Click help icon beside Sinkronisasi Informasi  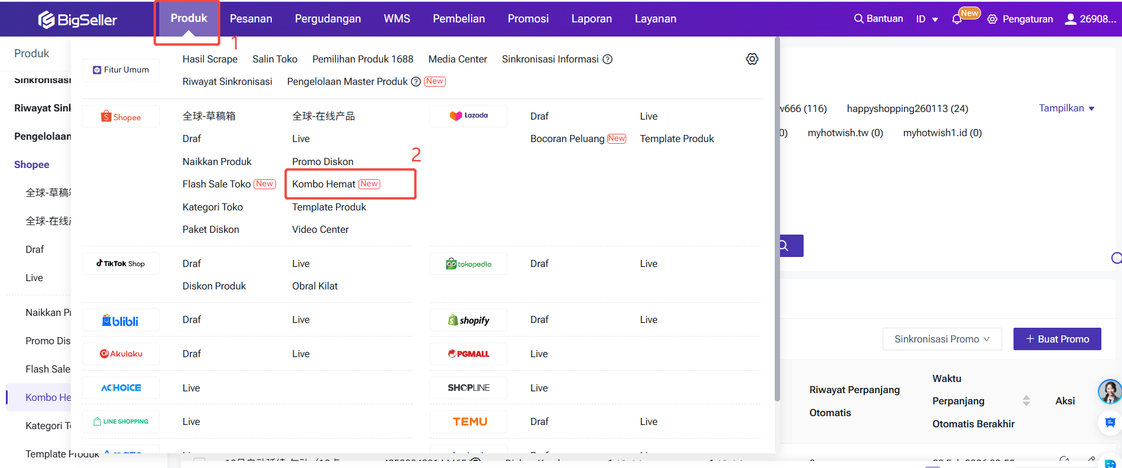[x=607, y=59]
